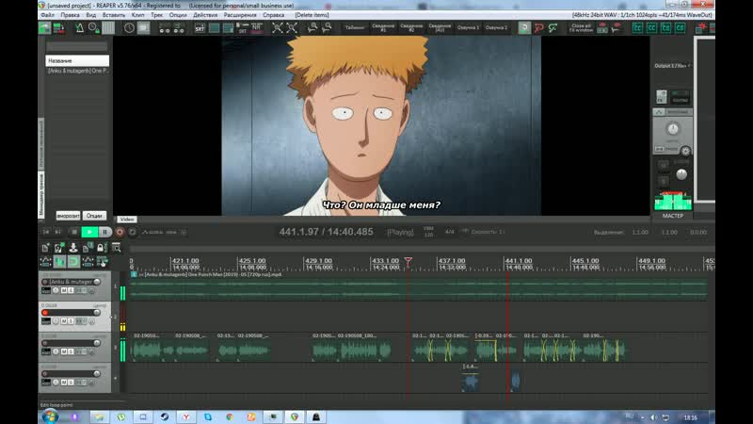753x424 pixels.
Task: Click the mixer icon at toolbar start
Action: pyautogui.click(x=44, y=28)
